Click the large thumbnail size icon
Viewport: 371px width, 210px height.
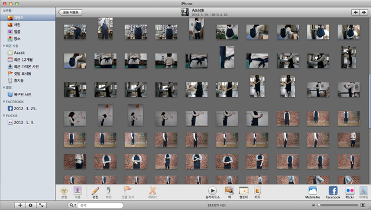coord(363,205)
